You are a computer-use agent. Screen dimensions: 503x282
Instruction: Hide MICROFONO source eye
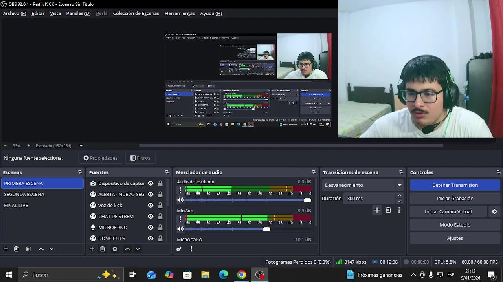[x=151, y=227]
